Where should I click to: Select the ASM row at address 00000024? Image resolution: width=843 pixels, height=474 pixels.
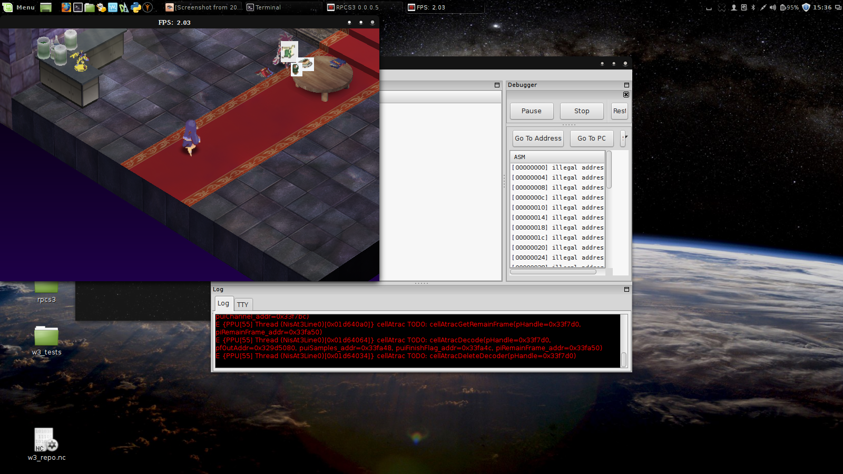pos(557,258)
